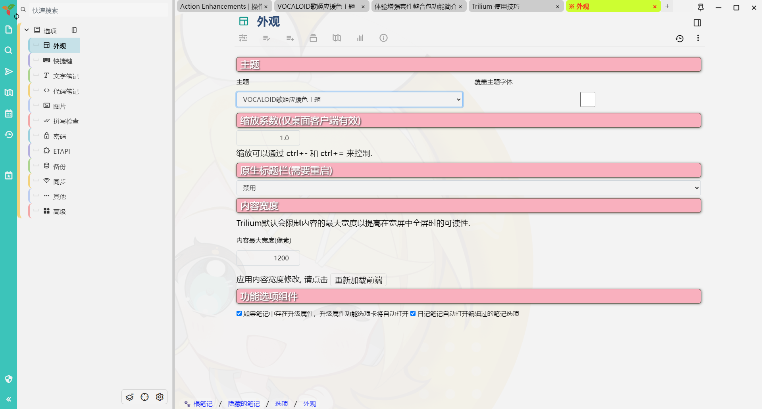The height and width of the screenshot is (409, 762).
Task: Uncheck the journal note auto-open edited option
Action: click(x=413, y=313)
